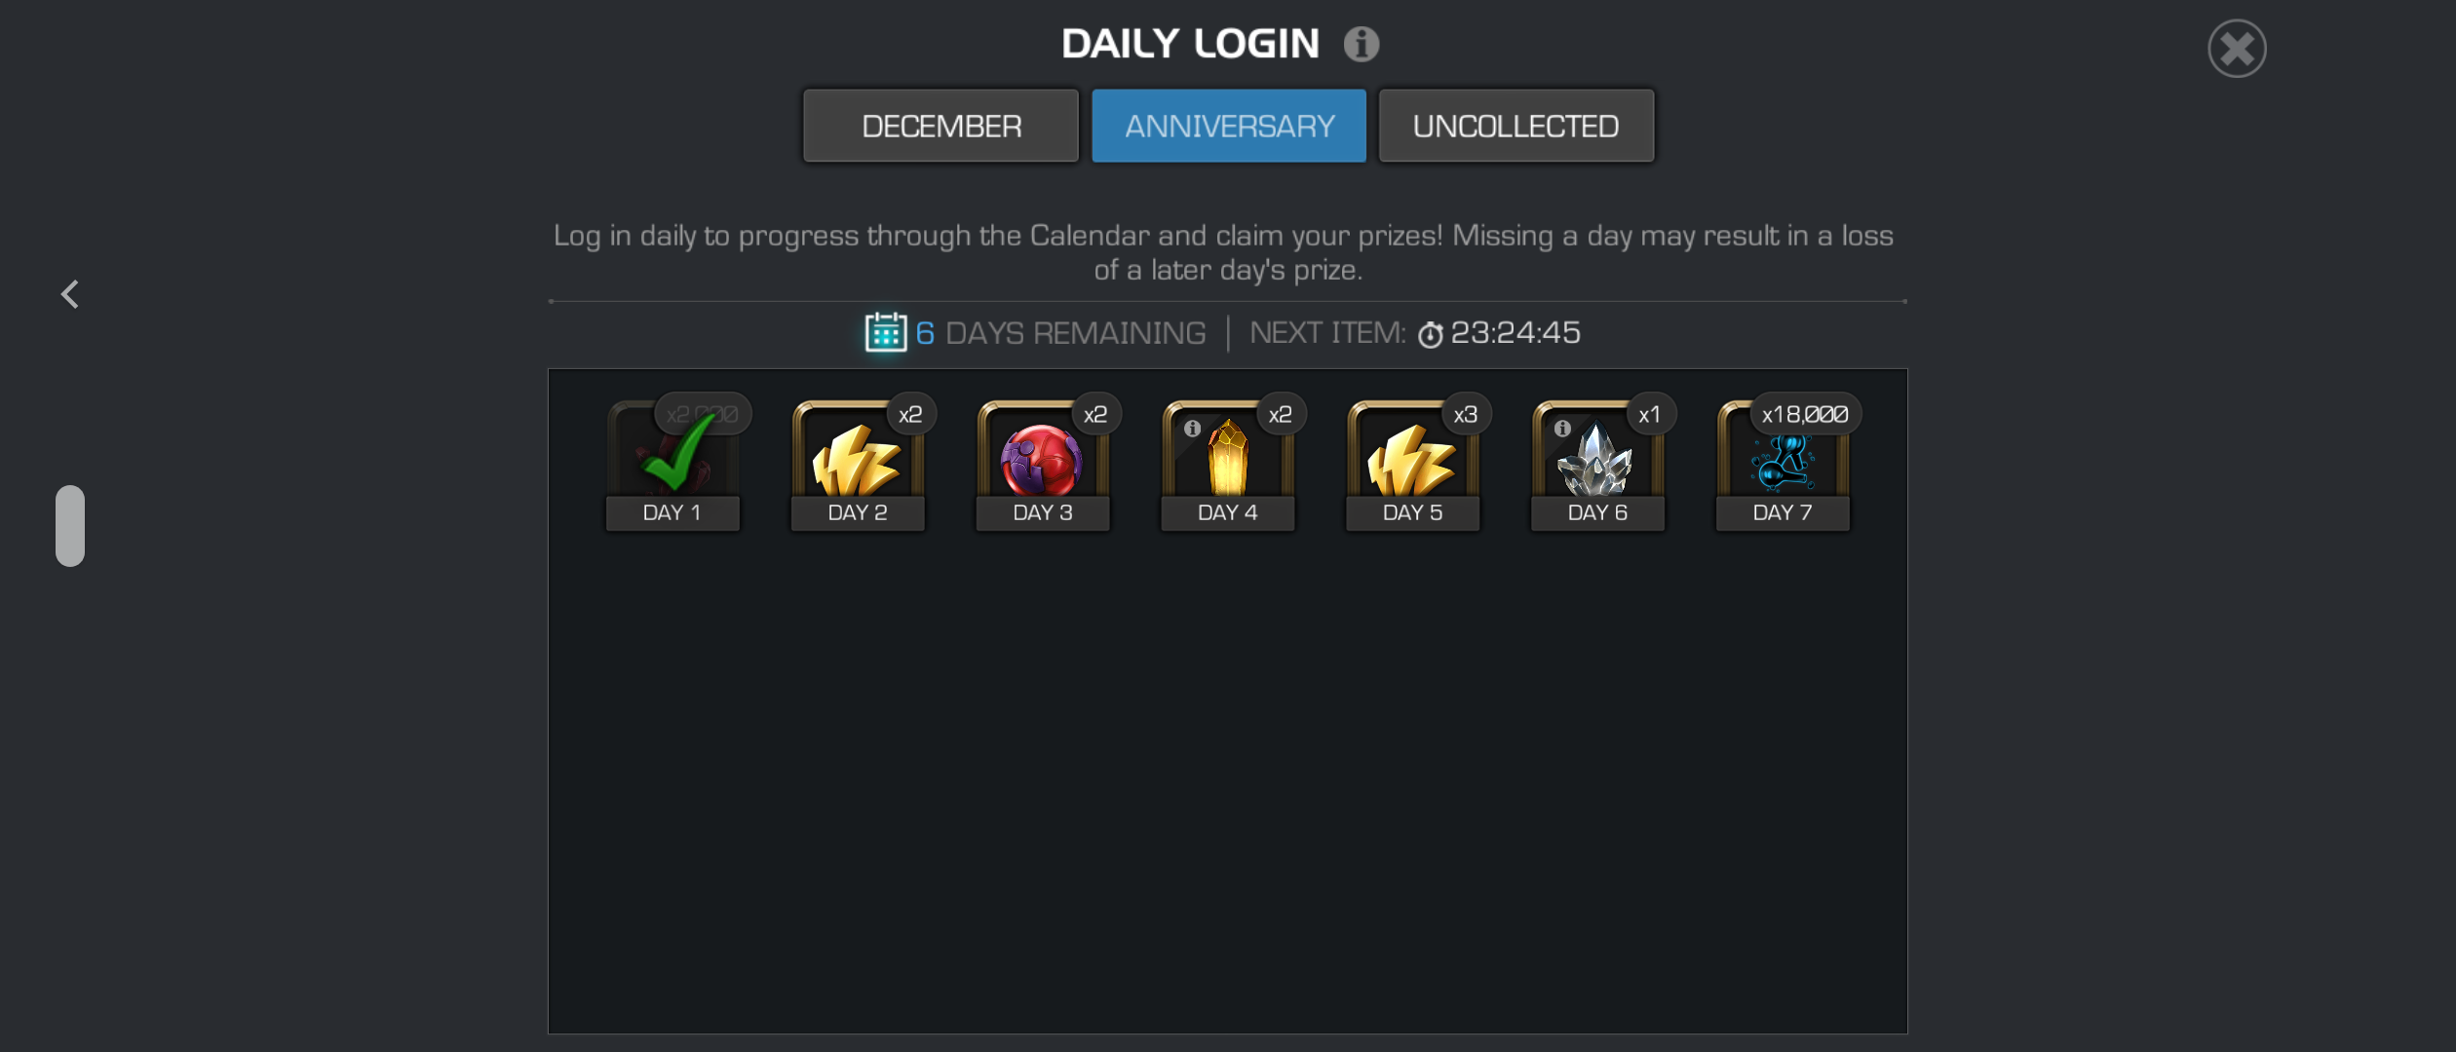Click the Day 5 label
The height and width of the screenshot is (1052, 2456).
tap(1412, 512)
